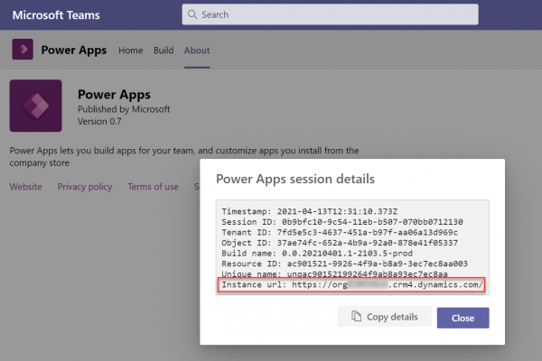The image size is (542, 361).
Task: Click the large Power Apps logo tile
Action: click(x=35, y=106)
